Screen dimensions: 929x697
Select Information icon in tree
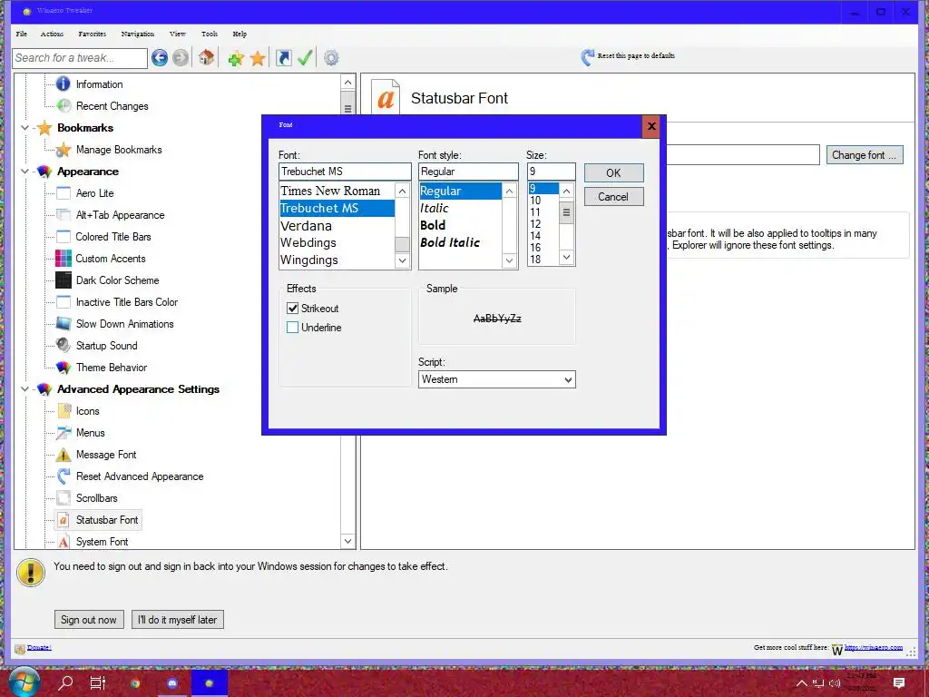coord(64,84)
